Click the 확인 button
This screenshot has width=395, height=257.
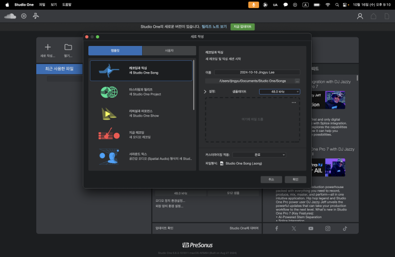point(295,179)
